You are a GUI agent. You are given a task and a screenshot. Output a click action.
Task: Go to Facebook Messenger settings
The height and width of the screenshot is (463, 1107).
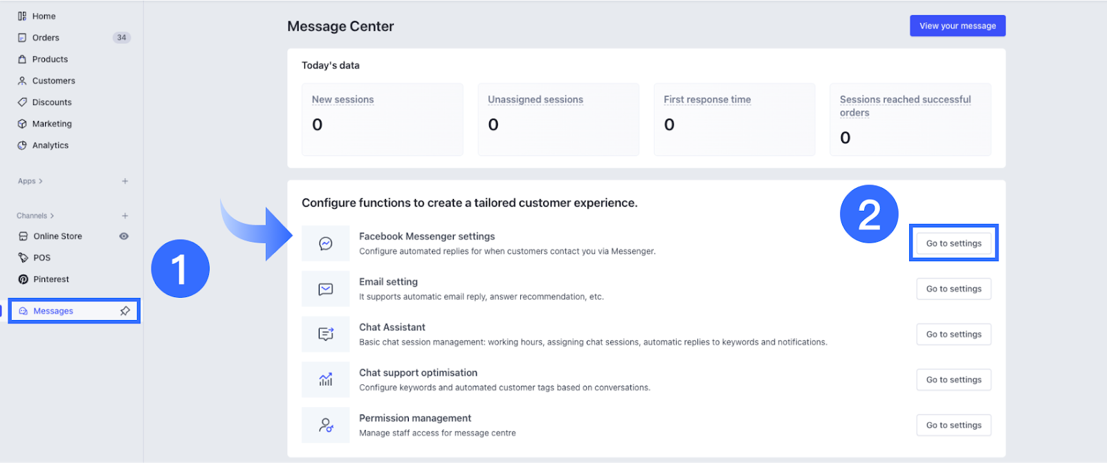tap(953, 243)
